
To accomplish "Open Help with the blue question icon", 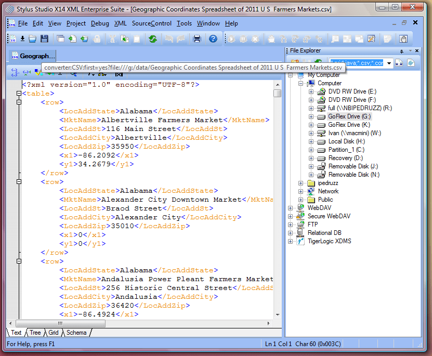I will click(213, 39).
